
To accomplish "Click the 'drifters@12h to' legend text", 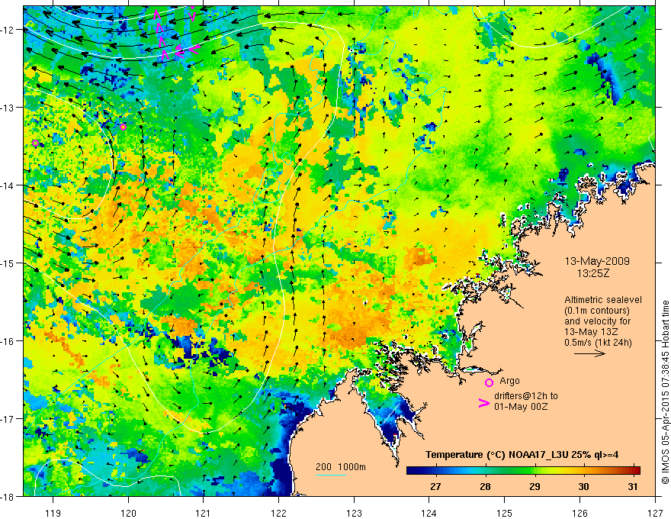I will click(x=526, y=395).
